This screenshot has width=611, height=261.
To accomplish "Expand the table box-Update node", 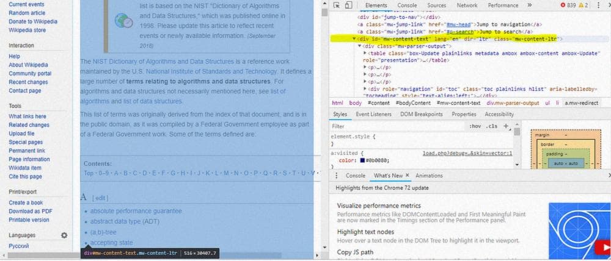I will pos(365,53).
